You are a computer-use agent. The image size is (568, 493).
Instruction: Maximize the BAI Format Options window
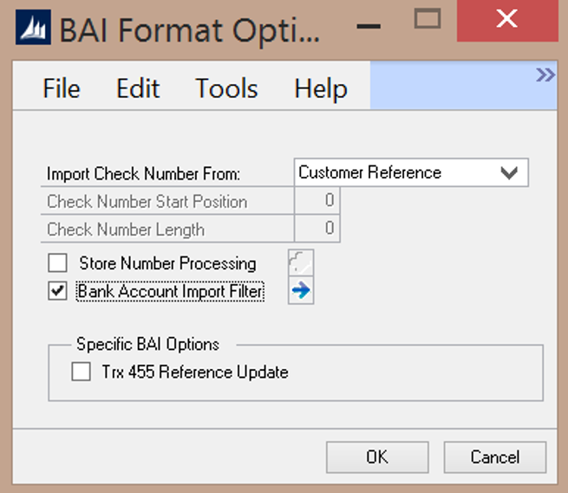point(428,20)
